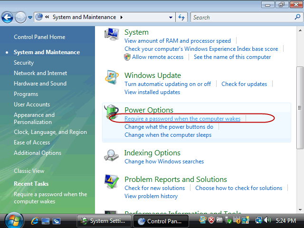Click the Forward navigation arrow
The width and height of the screenshot is (304, 228).
click(20, 18)
